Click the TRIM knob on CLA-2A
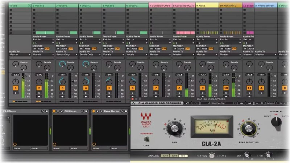This screenshot has width=290, height=163. (x=268, y=155)
